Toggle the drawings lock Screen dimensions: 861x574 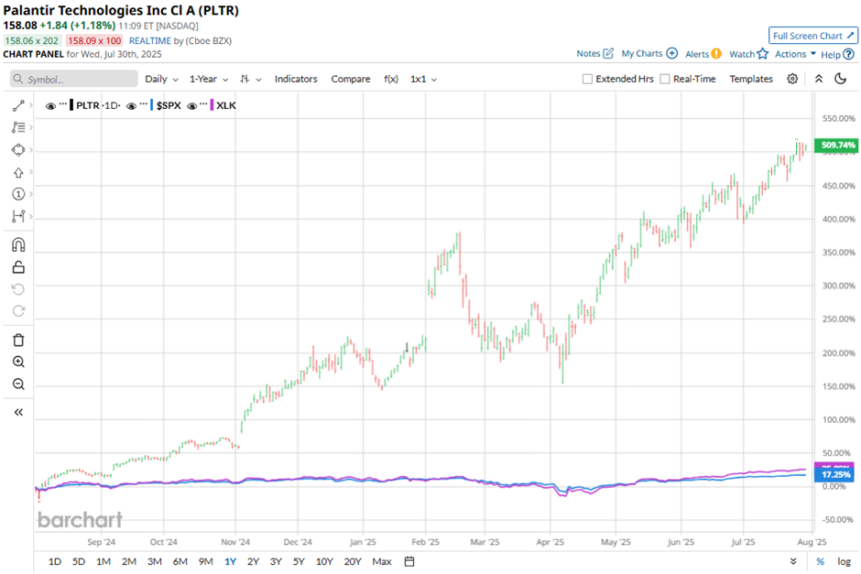(x=18, y=267)
